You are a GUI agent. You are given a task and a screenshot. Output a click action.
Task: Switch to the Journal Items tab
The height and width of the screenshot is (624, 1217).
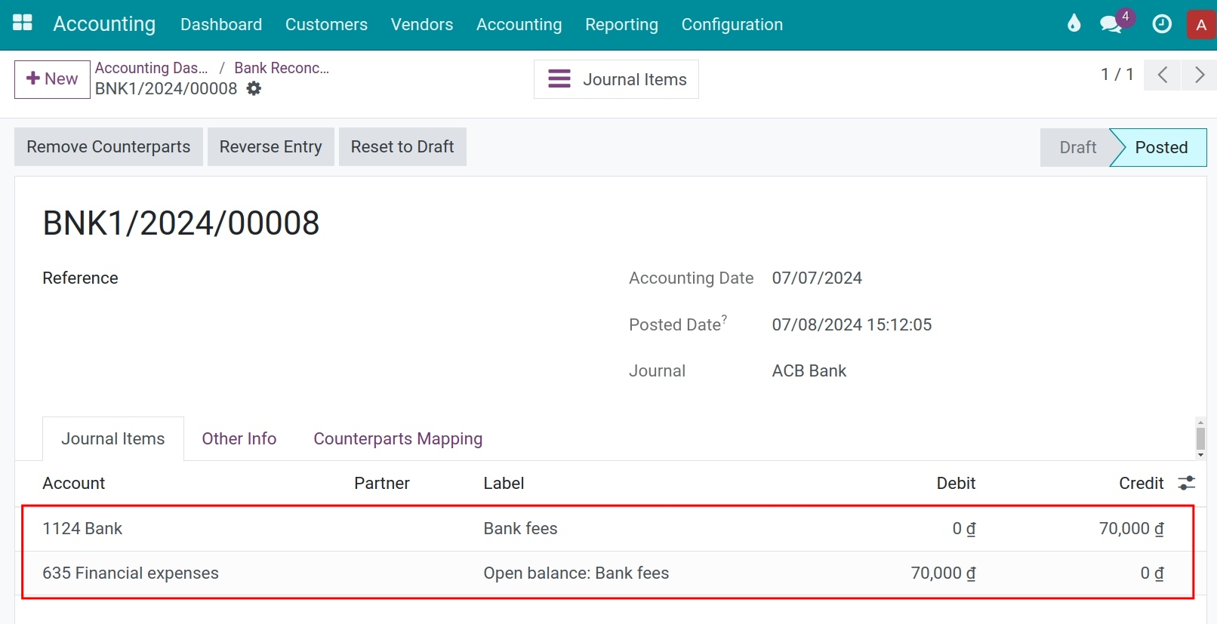(113, 438)
